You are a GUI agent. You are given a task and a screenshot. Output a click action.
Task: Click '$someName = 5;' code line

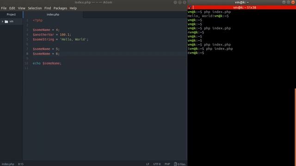coord(46,49)
